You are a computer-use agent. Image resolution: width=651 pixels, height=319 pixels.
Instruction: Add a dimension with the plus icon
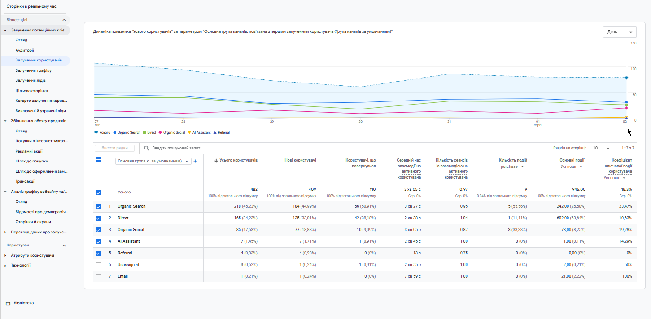click(195, 161)
